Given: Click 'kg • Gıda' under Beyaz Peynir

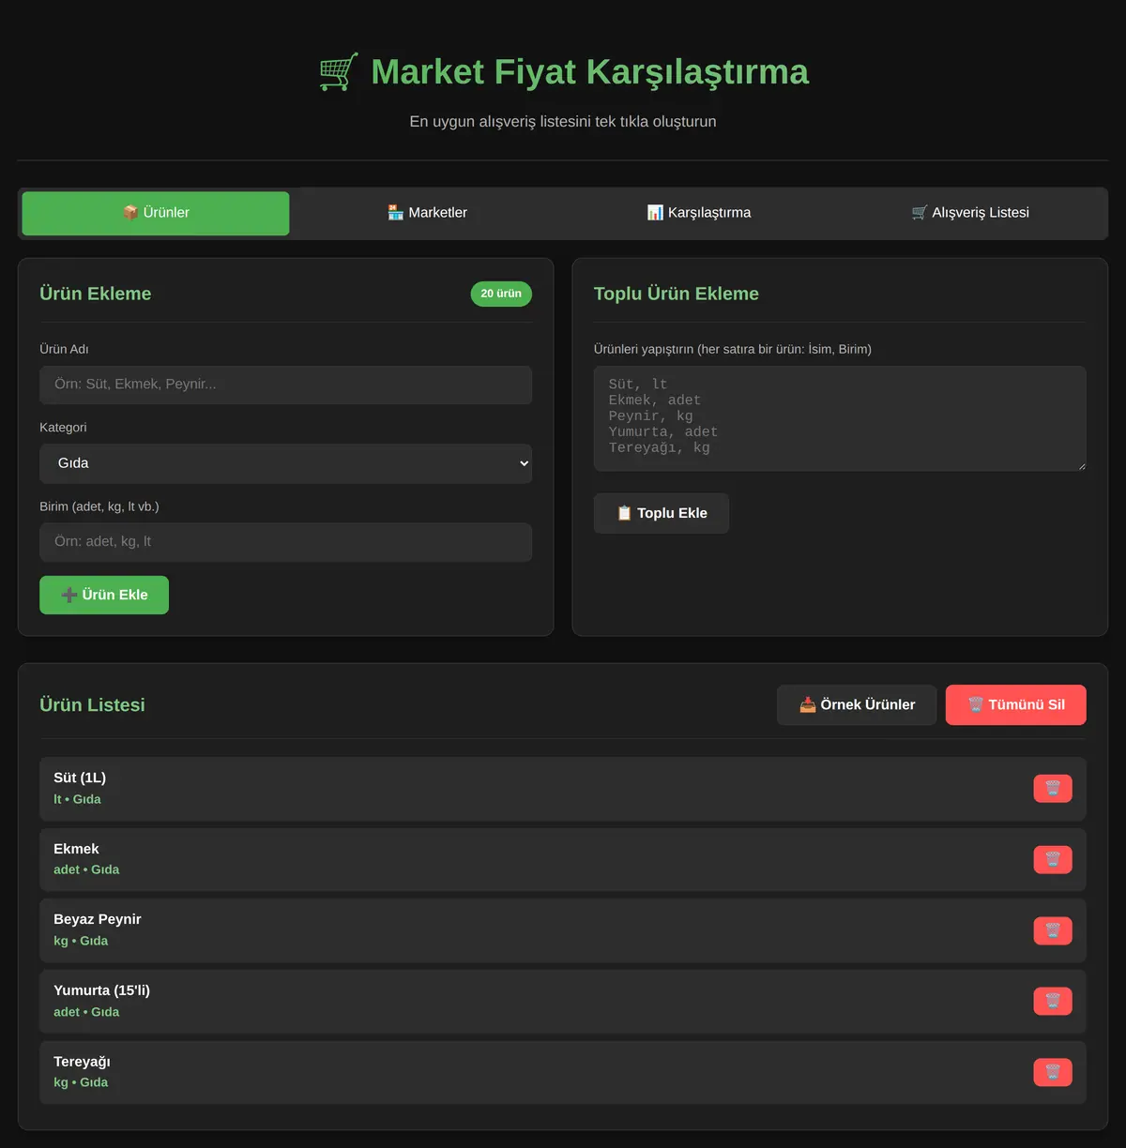Looking at the screenshot, I should click(81, 941).
